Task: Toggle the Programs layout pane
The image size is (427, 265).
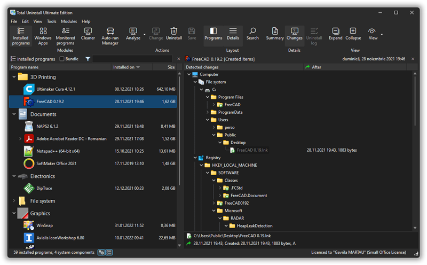Action: point(213,34)
